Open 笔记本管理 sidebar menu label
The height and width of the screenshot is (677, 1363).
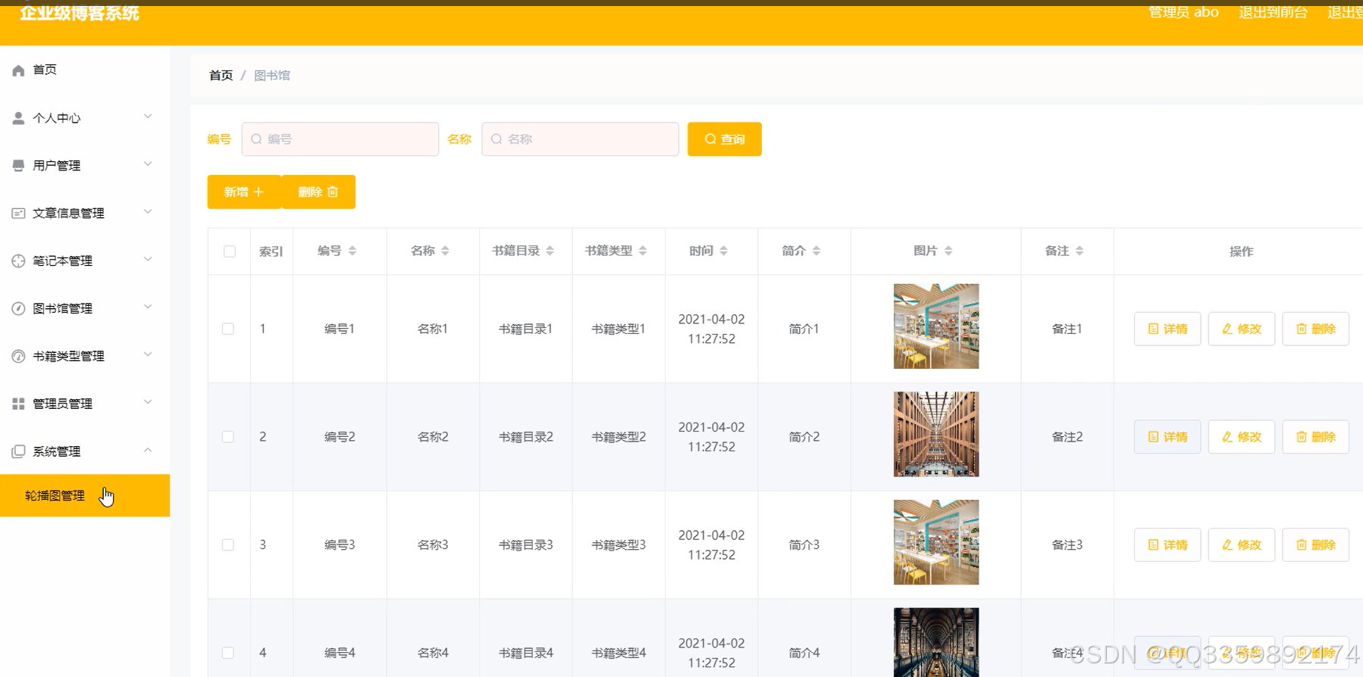[62, 261]
